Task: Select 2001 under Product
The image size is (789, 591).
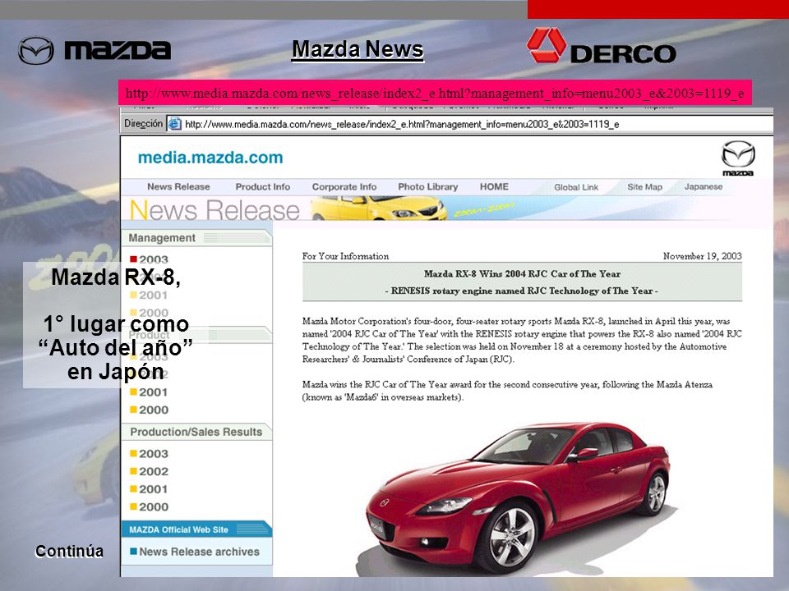Action: 149,392
